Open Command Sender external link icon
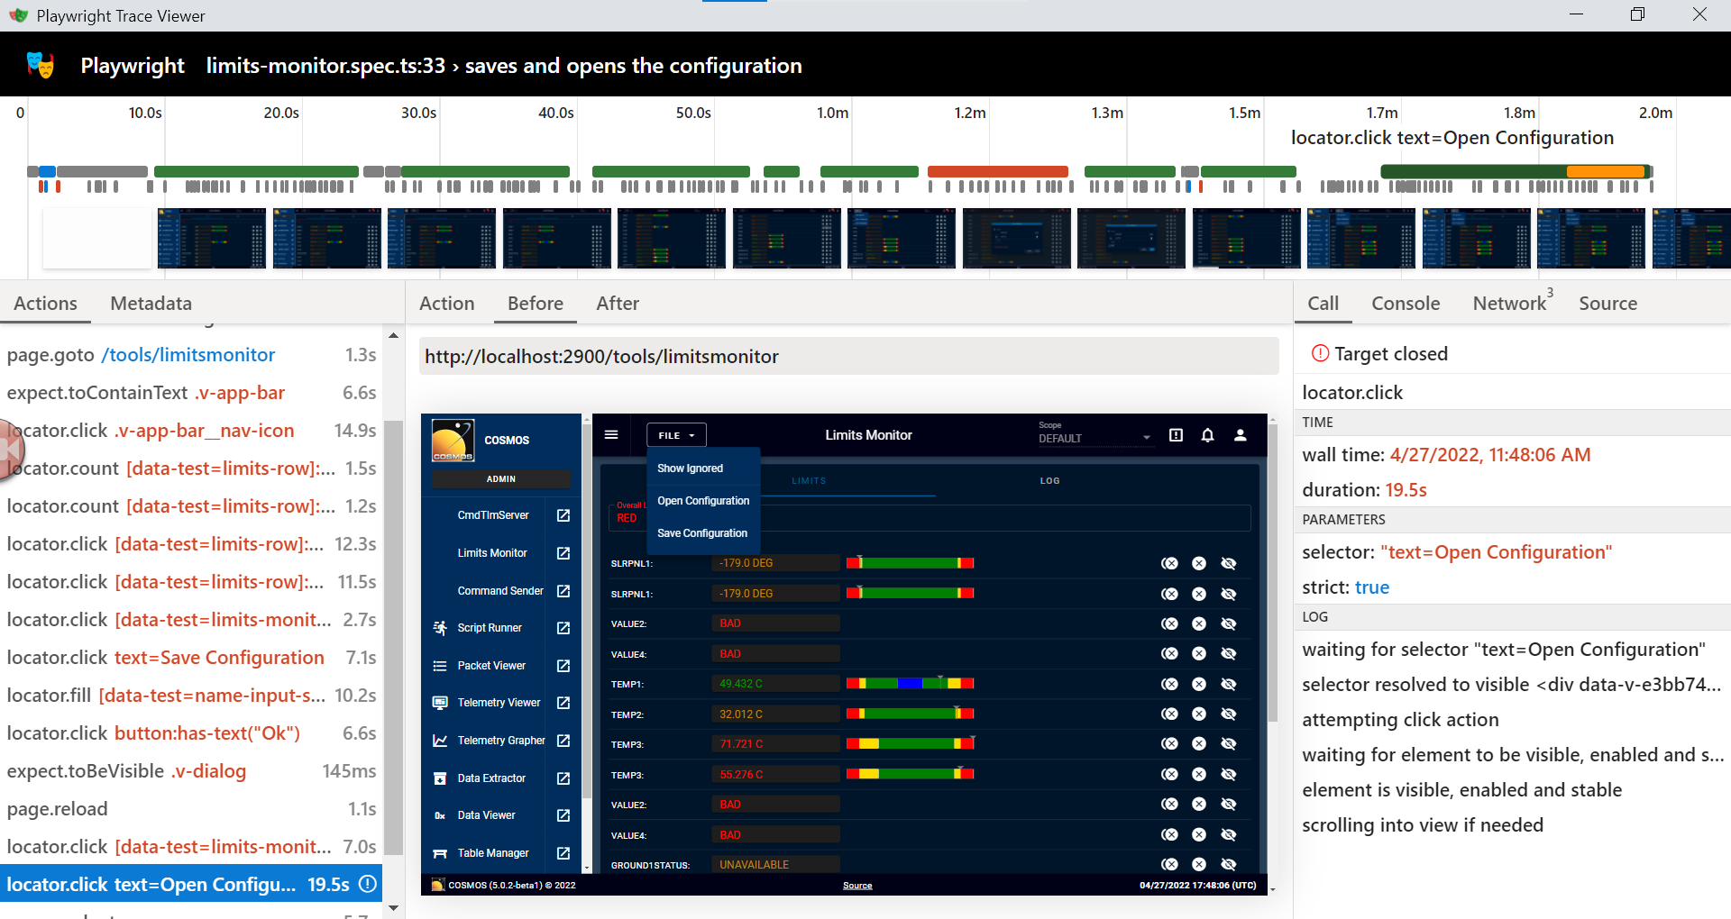Viewport: 1731px width, 919px height. click(563, 591)
